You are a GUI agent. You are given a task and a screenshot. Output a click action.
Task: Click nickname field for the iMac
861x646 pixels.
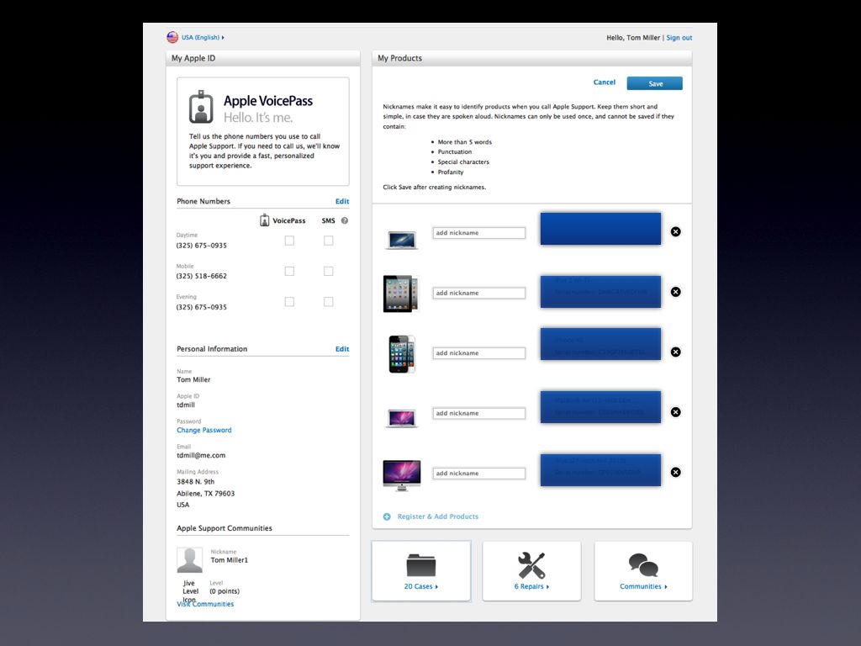tap(478, 473)
